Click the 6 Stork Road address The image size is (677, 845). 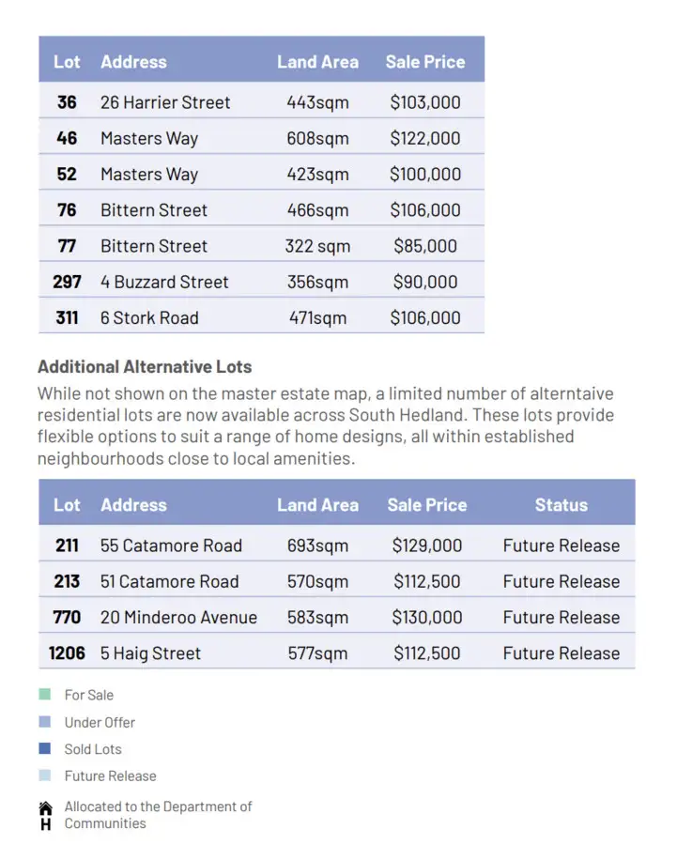pos(149,317)
